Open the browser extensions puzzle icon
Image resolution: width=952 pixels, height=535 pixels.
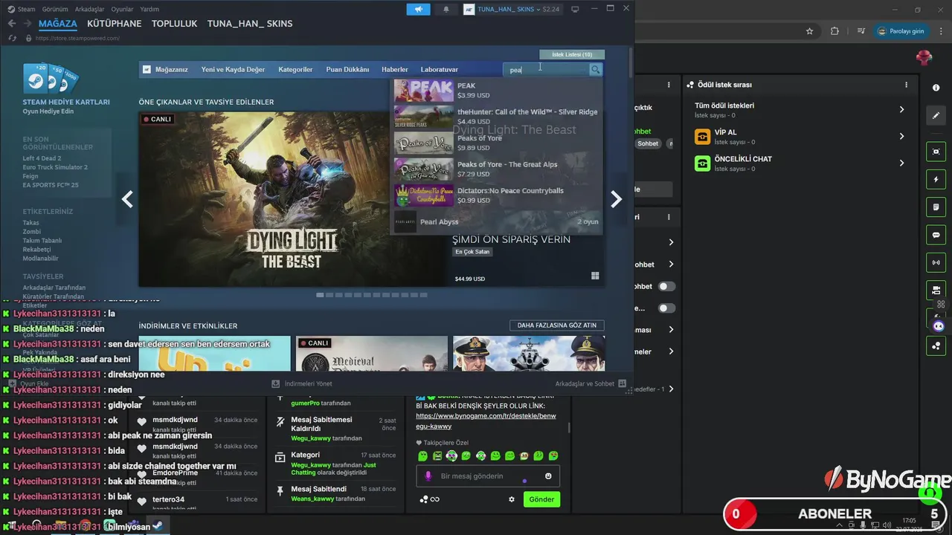834,31
